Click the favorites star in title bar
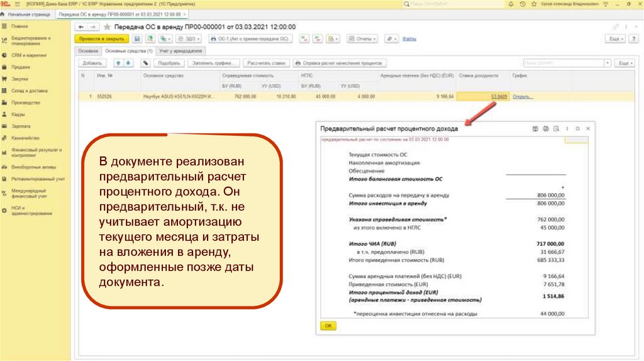The height and width of the screenshot is (361, 644). (x=535, y=4)
